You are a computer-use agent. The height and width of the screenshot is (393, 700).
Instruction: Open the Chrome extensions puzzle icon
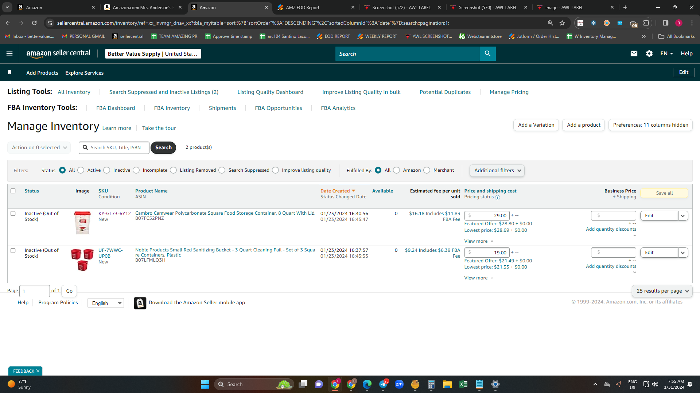coord(646,23)
